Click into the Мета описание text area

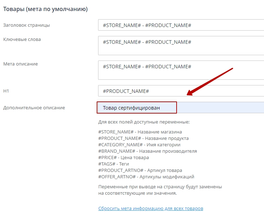181,70
